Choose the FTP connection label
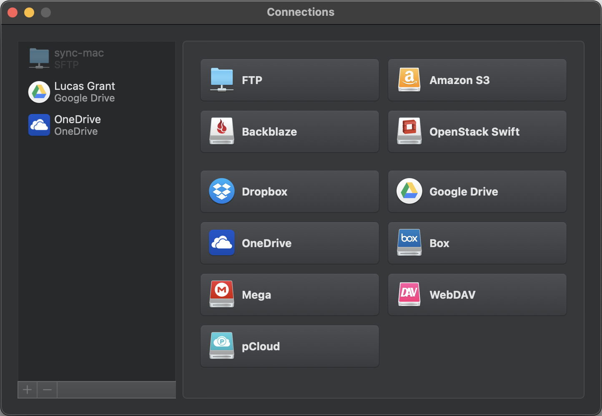Viewport: 602px width, 416px height. 252,80
